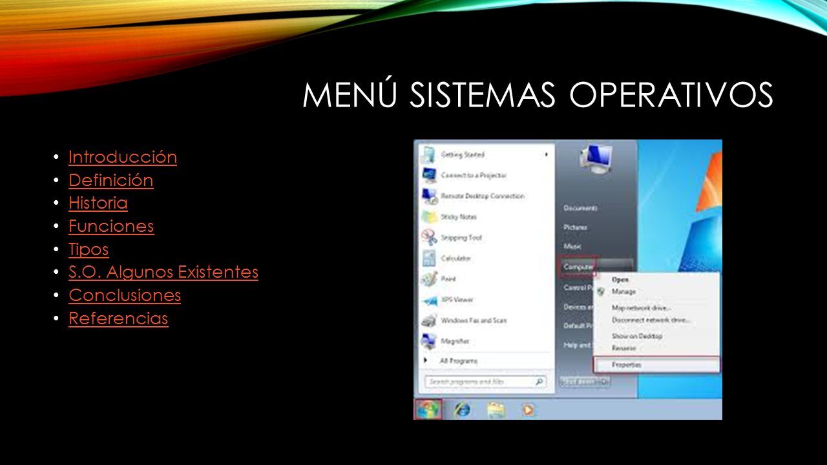Open the Windows Fax and Scan icon

pyautogui.click(x=429, y=320)
